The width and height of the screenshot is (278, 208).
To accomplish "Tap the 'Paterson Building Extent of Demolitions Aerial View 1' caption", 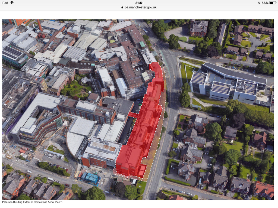I will coord(33,202).
